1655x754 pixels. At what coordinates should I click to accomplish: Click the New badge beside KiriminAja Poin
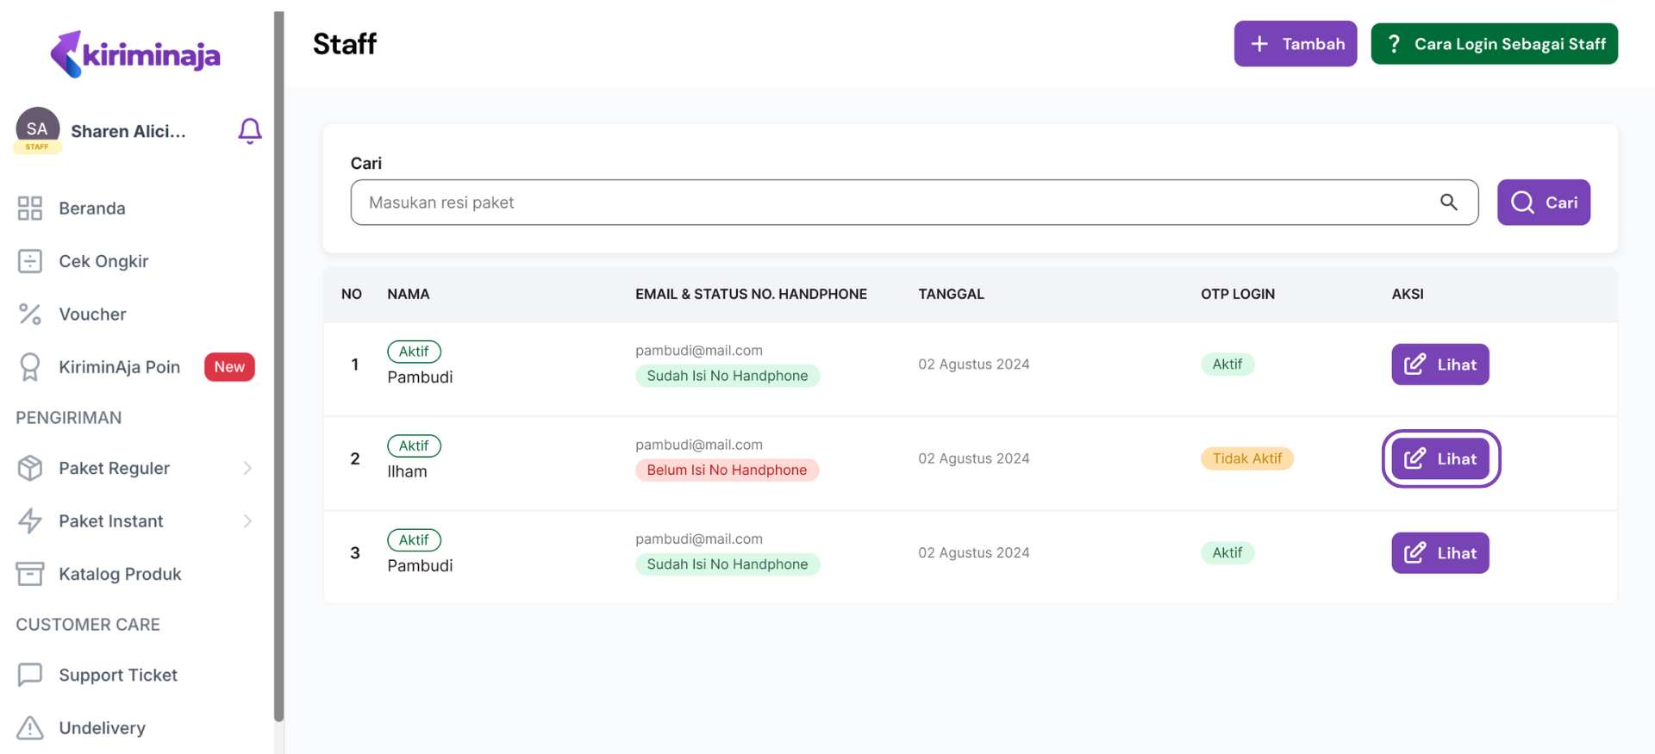(229, 367)
